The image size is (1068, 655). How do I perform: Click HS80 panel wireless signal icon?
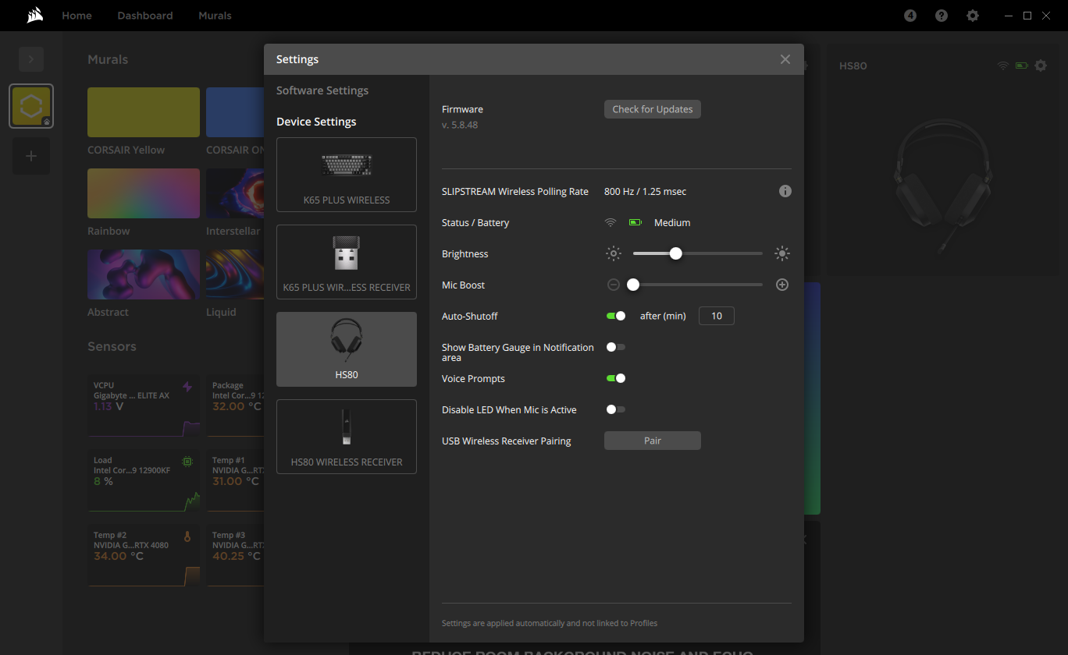pos(1003,65)
